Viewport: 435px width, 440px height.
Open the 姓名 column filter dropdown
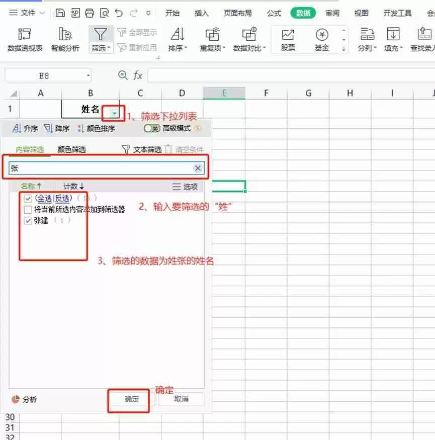115,113
